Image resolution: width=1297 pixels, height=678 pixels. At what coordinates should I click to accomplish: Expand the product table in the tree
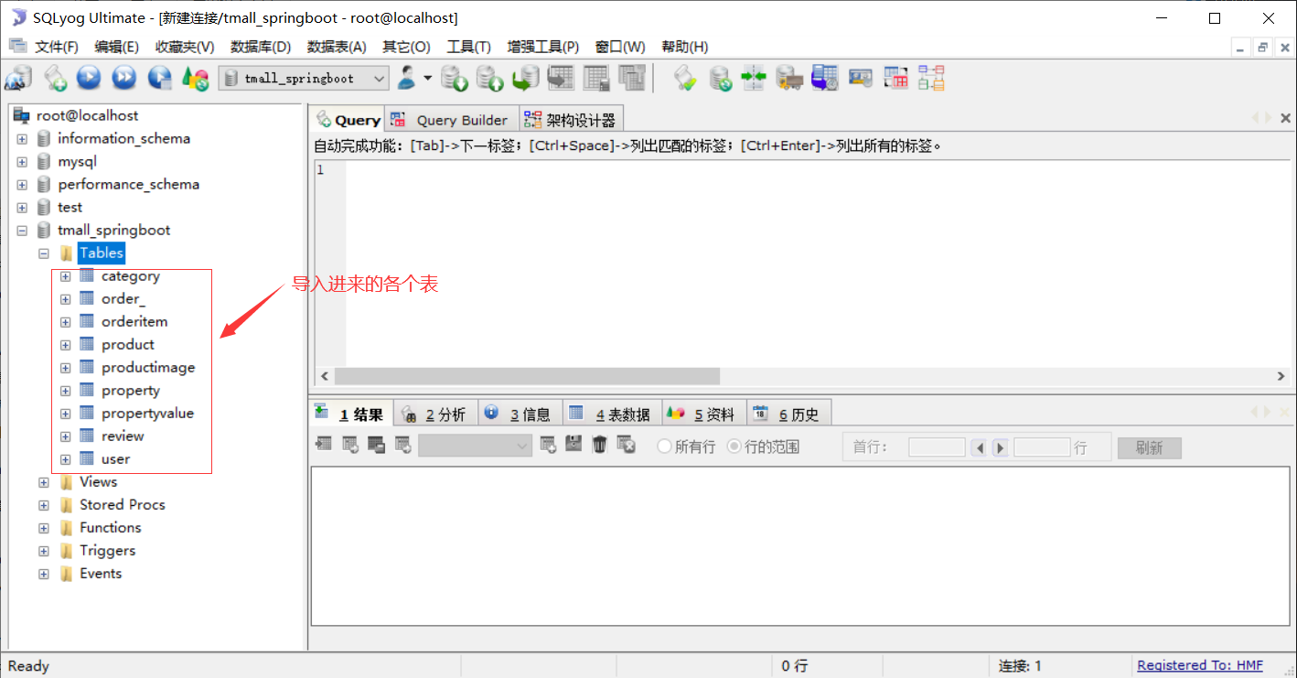tap(65, 344)
